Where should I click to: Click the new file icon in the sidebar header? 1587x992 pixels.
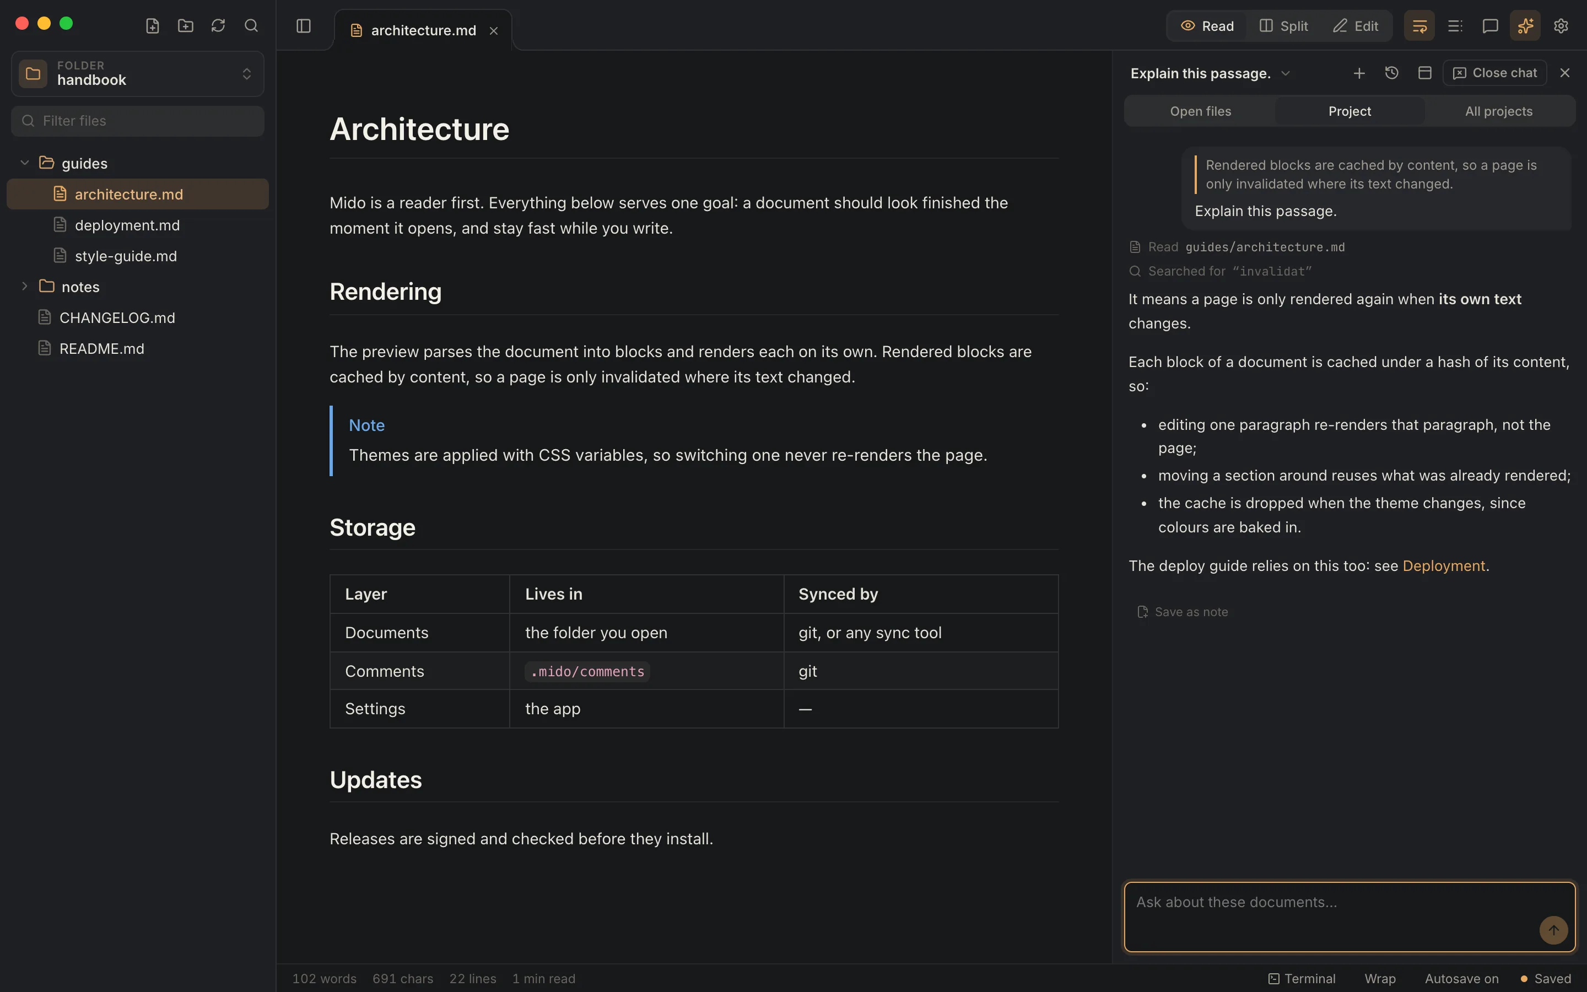tap(152, 25)
